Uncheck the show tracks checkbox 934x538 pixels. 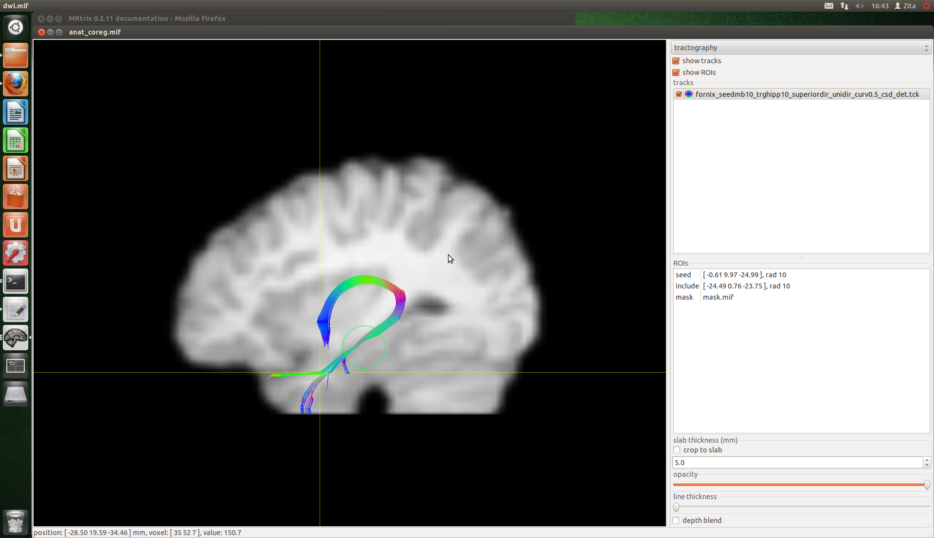[x=676, y=61]
